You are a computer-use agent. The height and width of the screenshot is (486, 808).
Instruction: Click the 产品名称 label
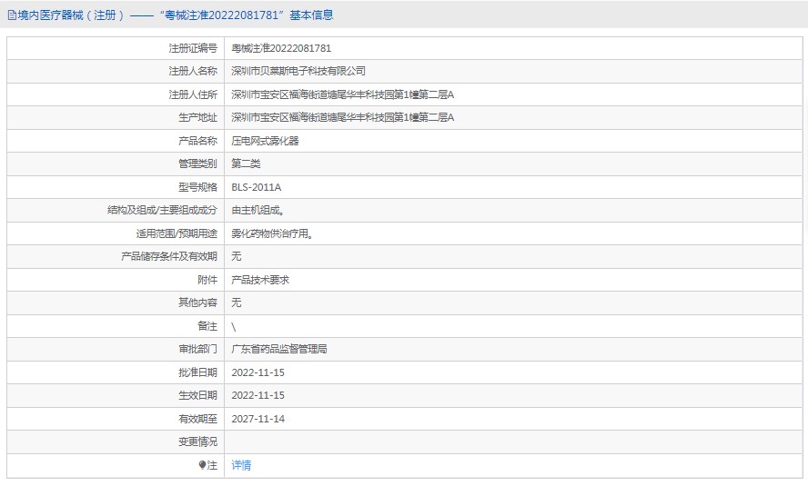coord(197,141)
